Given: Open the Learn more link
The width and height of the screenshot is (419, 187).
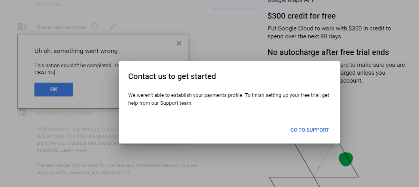Looking at the screenshot, I should click(x=74, y=150).
